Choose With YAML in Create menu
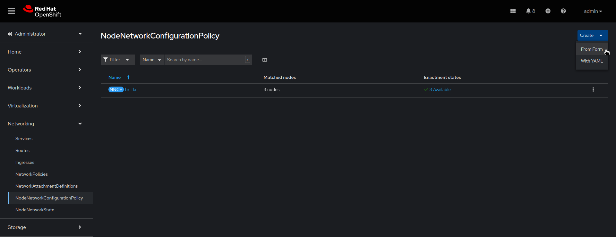 coord(592,61)
